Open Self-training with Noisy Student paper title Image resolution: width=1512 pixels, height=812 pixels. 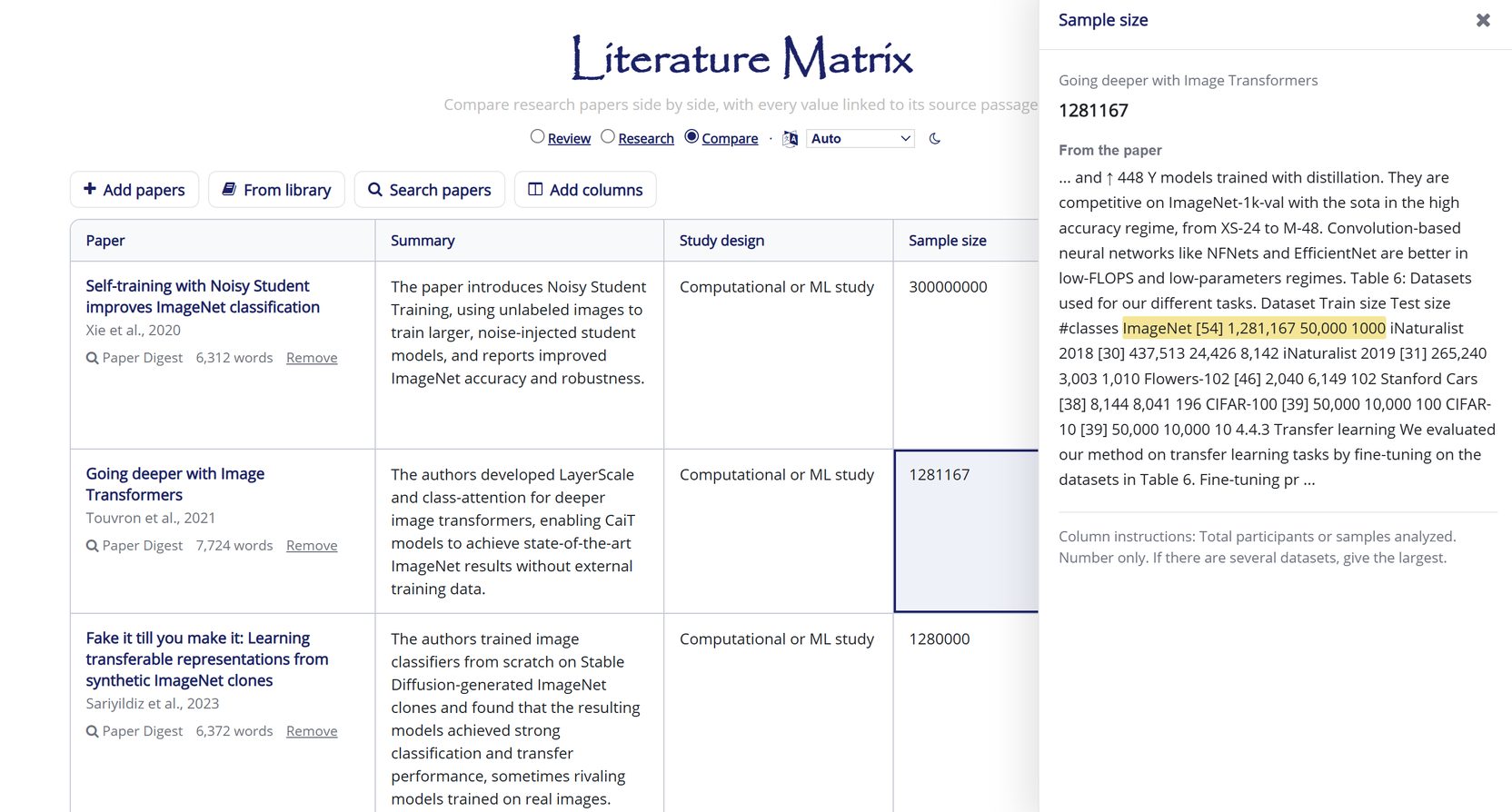203,296
